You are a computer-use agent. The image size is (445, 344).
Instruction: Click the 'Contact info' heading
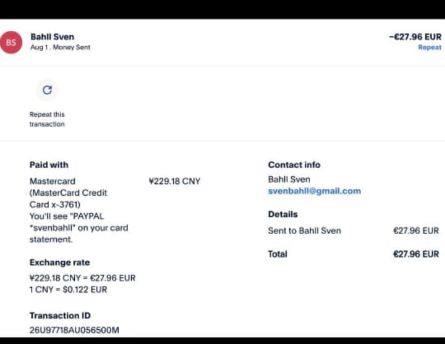point(294,165)
